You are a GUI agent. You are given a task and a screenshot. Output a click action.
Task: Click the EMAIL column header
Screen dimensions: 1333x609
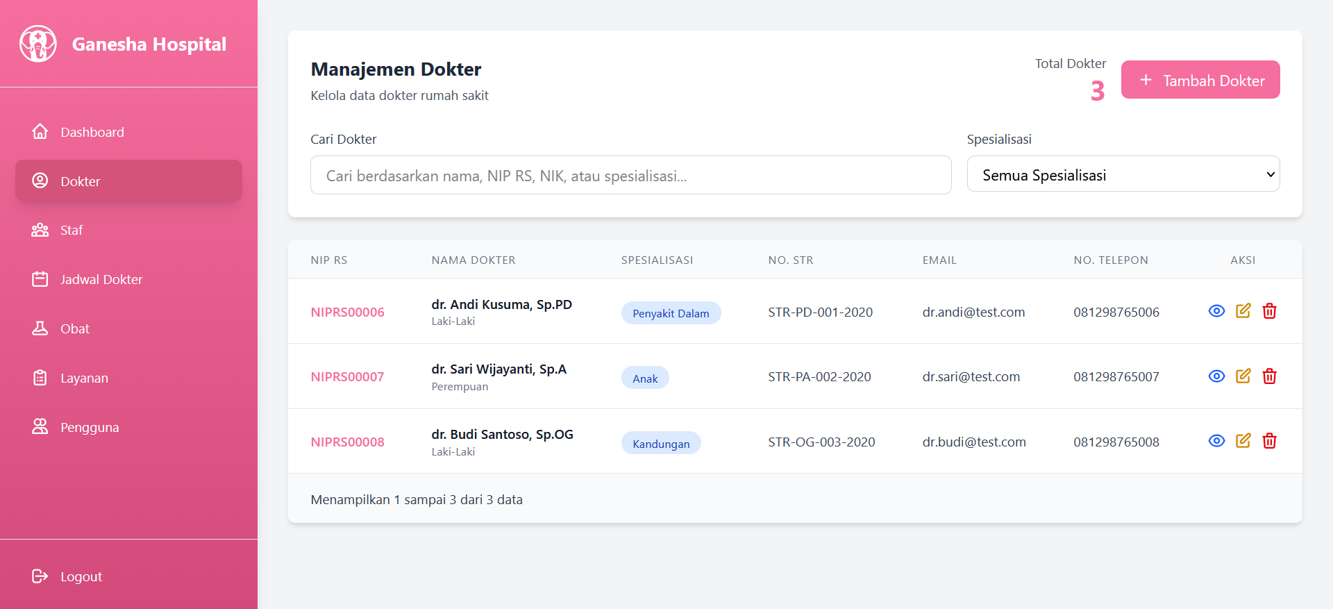click(x=939, y=260)
